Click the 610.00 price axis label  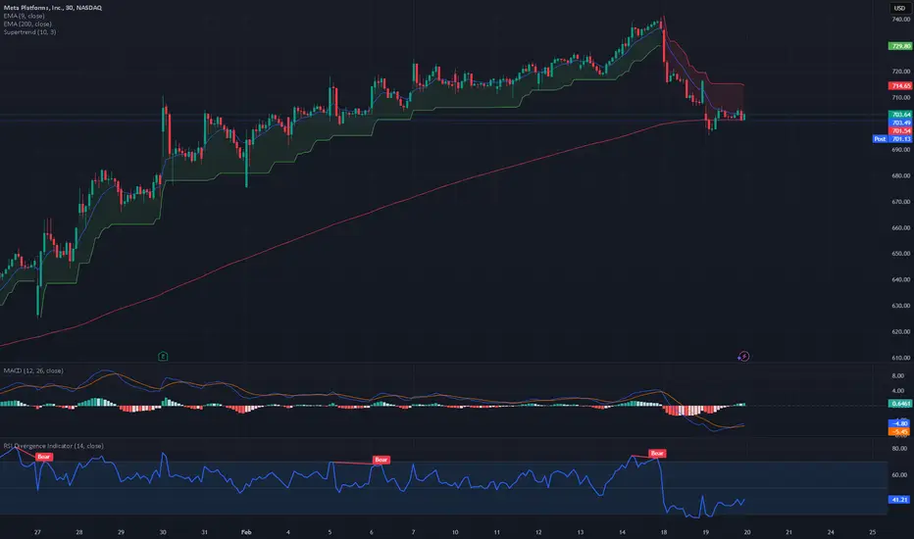point(901,358)
